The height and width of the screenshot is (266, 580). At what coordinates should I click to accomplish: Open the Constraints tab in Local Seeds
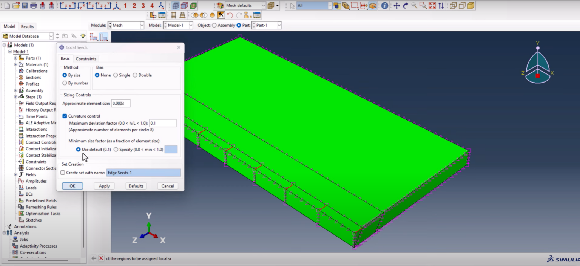coord(86,58)
